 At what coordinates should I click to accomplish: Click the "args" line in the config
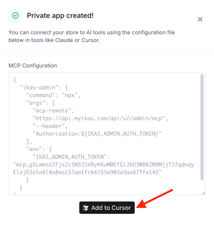(41, 103)
